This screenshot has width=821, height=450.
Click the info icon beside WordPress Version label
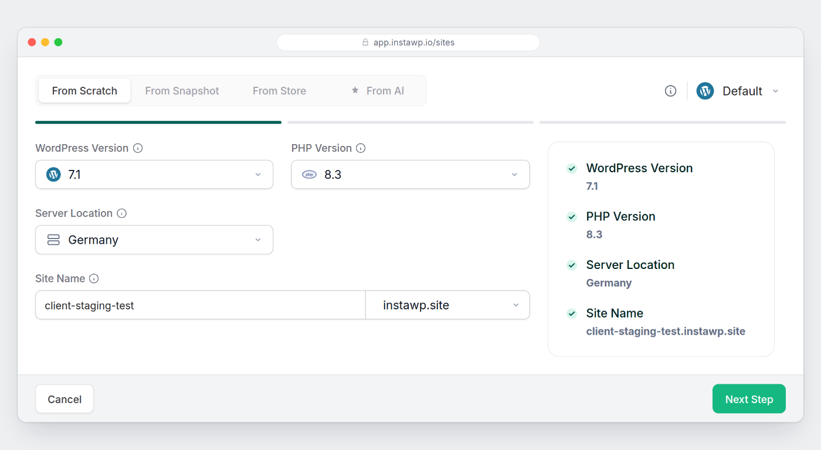point(138,148)
